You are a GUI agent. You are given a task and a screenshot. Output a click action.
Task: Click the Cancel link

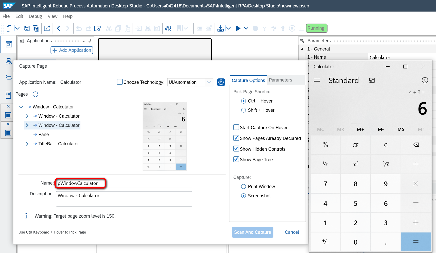tap(292, 232)
